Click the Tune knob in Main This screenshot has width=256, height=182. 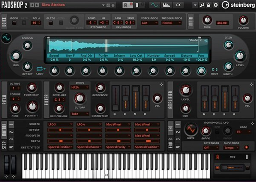point(207,20)
